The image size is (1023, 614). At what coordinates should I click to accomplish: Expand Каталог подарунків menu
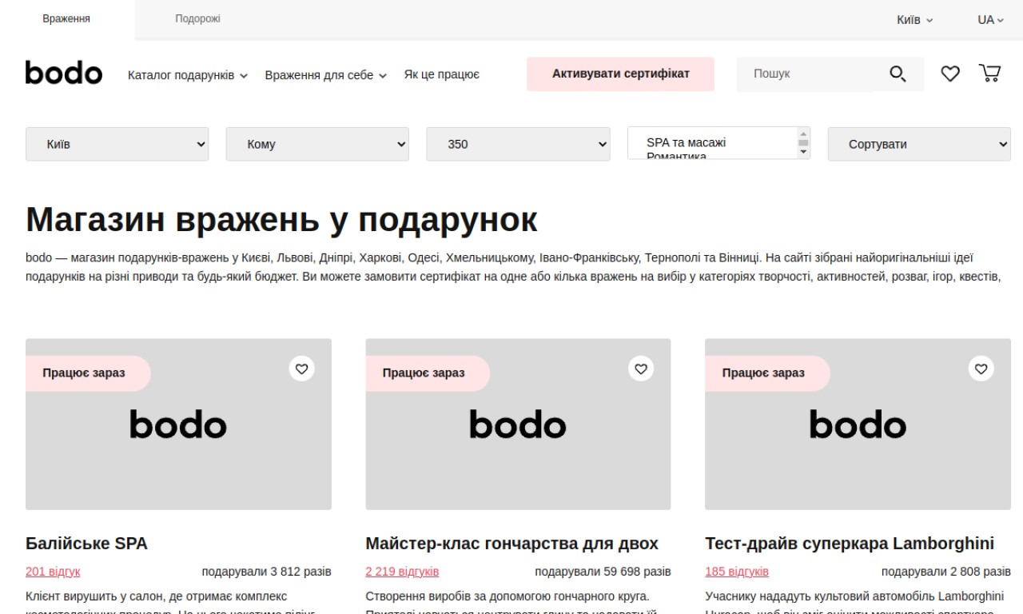(x=188, y=75)
